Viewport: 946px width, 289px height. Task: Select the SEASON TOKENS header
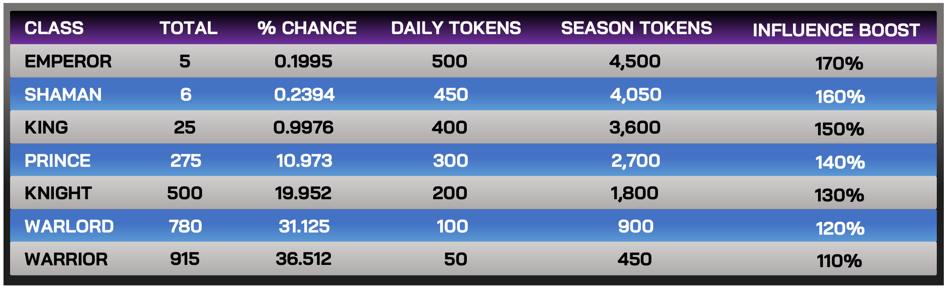(x=637, y=28)
